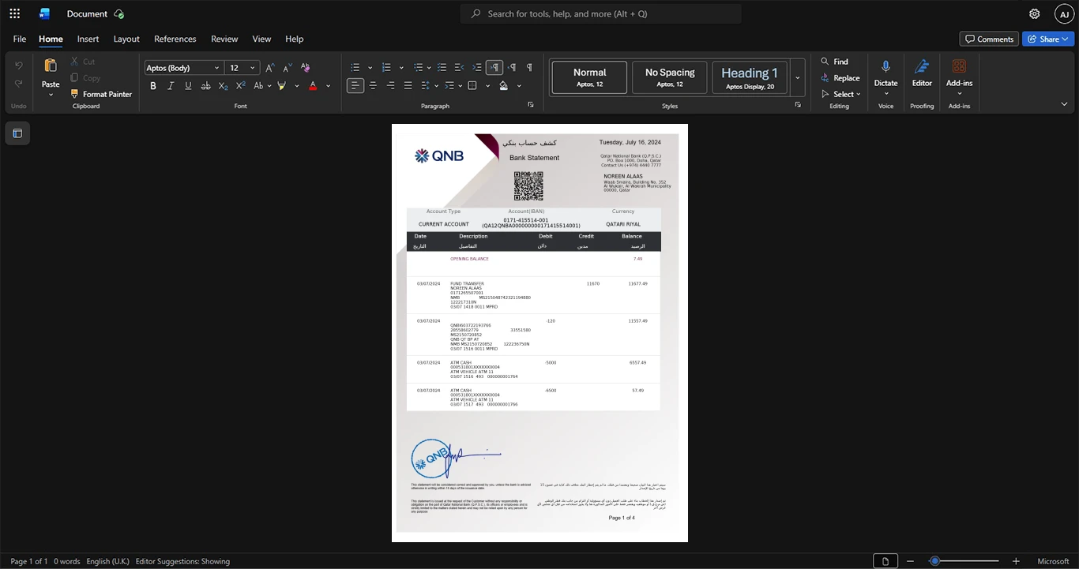Apply Subscript formatting
The height and width of the screenshot is (569, 1079).
click(x=223, y=85)
